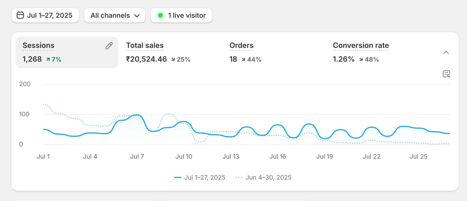The width and height of the screenshot is (467, 201).
Task: Open the Jul 1–27, 2025 date range picker
Action: point(45,15)
